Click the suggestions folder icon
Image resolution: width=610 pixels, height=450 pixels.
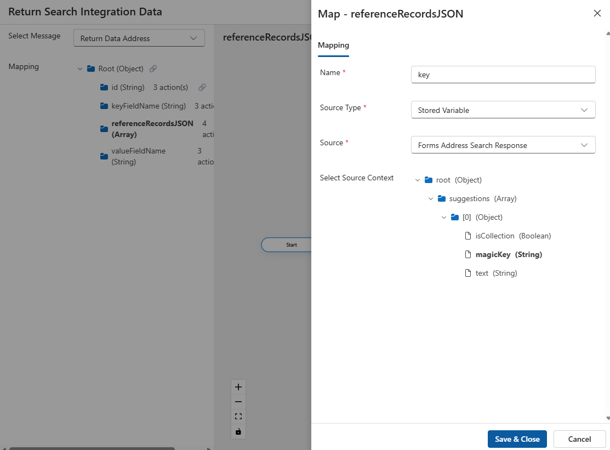[442, 198]
